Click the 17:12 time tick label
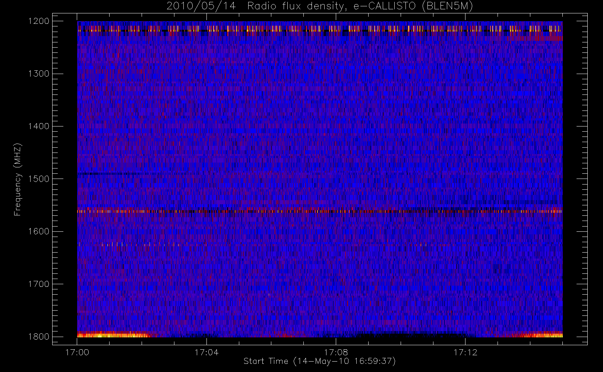This screenshot has width=603, height=372. (465, 352)
